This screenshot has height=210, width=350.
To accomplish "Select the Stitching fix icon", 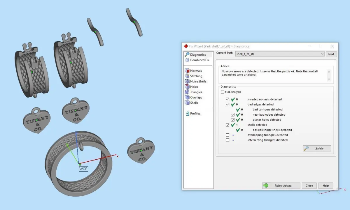I will [187, 76].
